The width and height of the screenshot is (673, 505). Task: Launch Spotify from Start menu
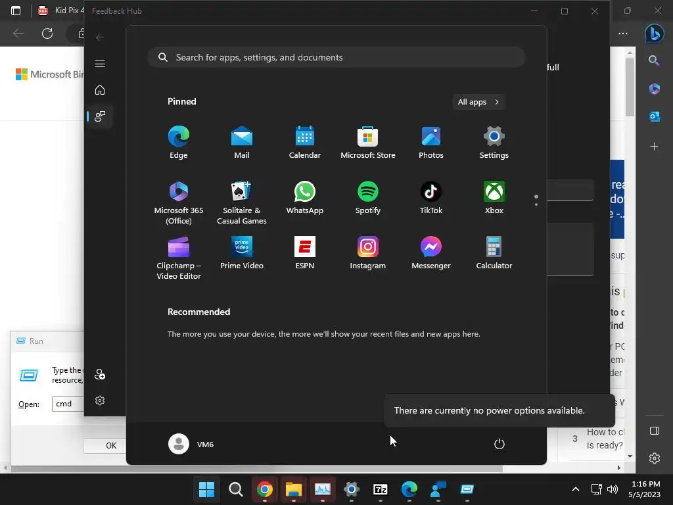[x=368, y=198]
